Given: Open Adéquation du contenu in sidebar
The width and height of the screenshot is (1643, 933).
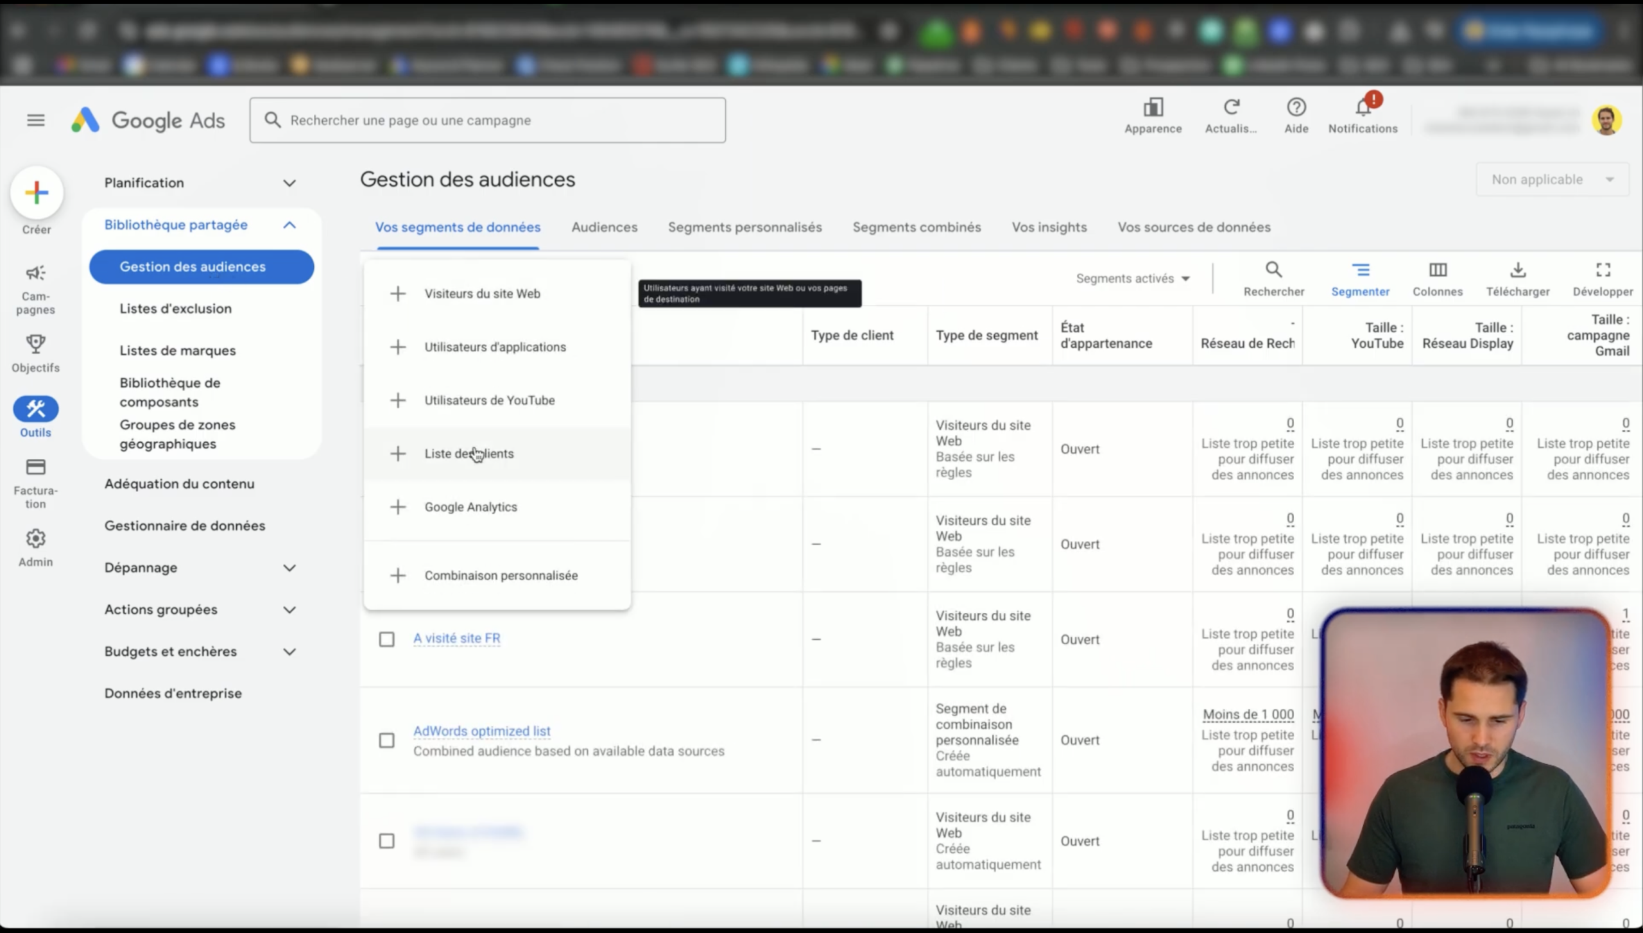Looking at the screenshot, I should click(x=179, y=484).
